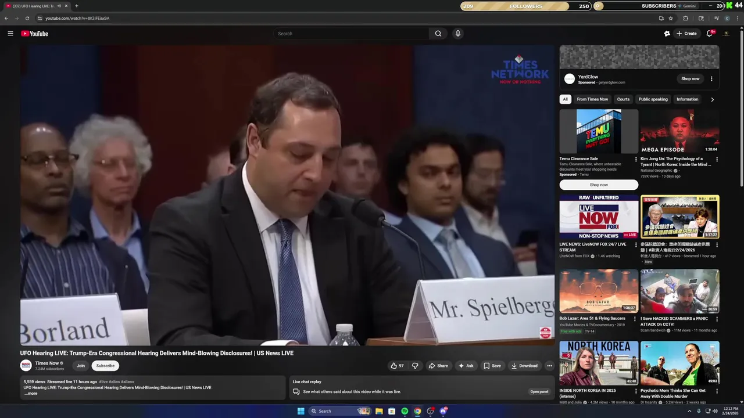Click the Ask button
The image size is (744, 418).
point(466,366)
